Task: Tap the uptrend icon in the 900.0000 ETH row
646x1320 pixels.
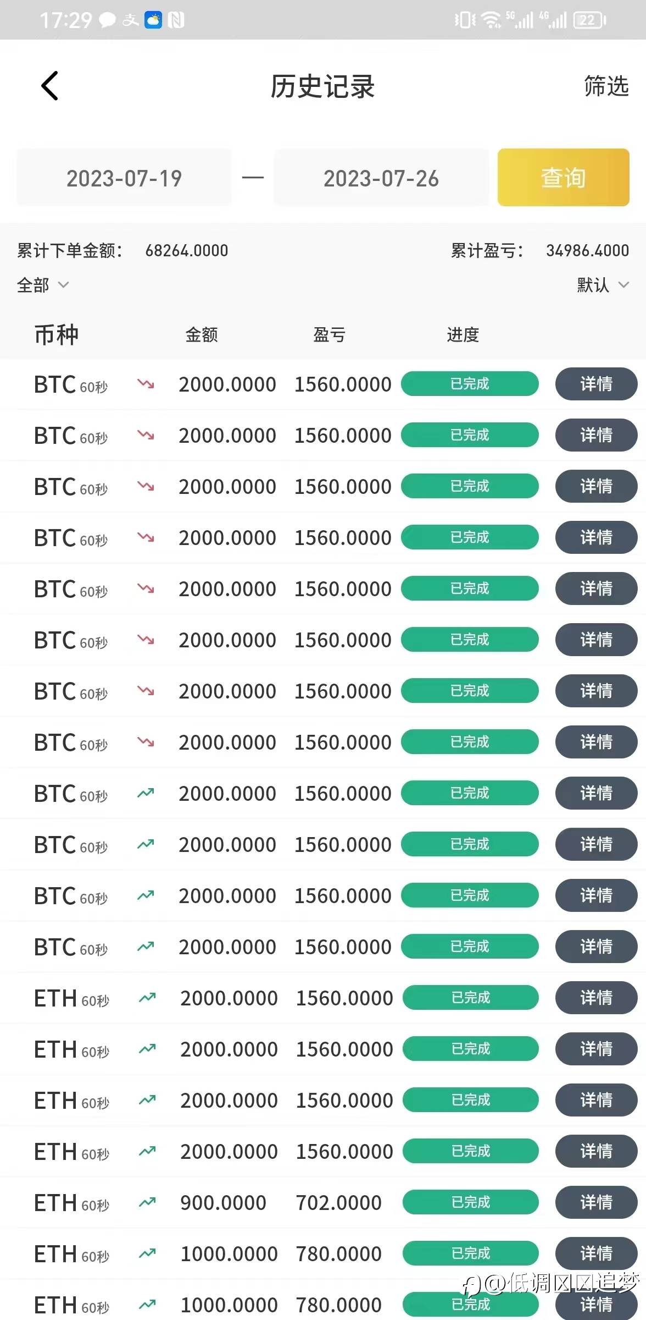Action: click(147, 1202)
